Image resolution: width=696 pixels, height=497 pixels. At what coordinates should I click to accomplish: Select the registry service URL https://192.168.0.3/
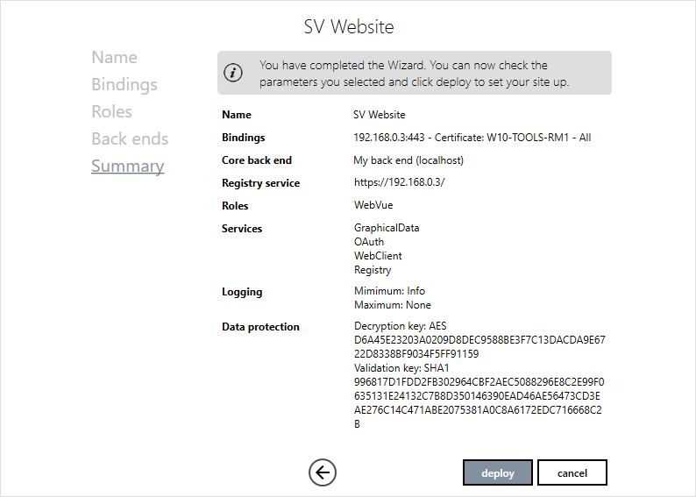(399, 183)
